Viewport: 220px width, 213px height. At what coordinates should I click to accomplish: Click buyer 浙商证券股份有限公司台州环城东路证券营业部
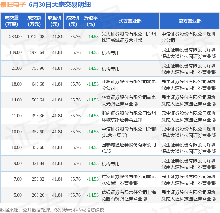pos(129,116)
